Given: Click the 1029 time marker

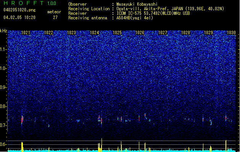Looking at the screenshot, I should tap(208, 33).
